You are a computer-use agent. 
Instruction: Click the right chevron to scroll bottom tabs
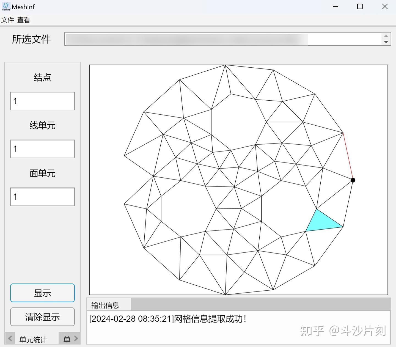76,338
